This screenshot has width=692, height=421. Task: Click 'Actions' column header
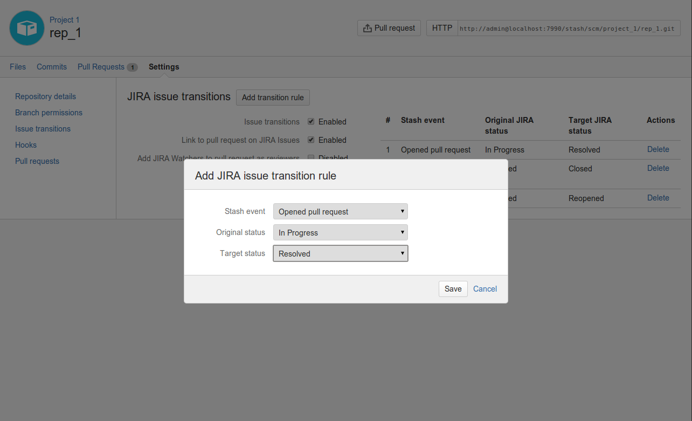pos(661,120)
